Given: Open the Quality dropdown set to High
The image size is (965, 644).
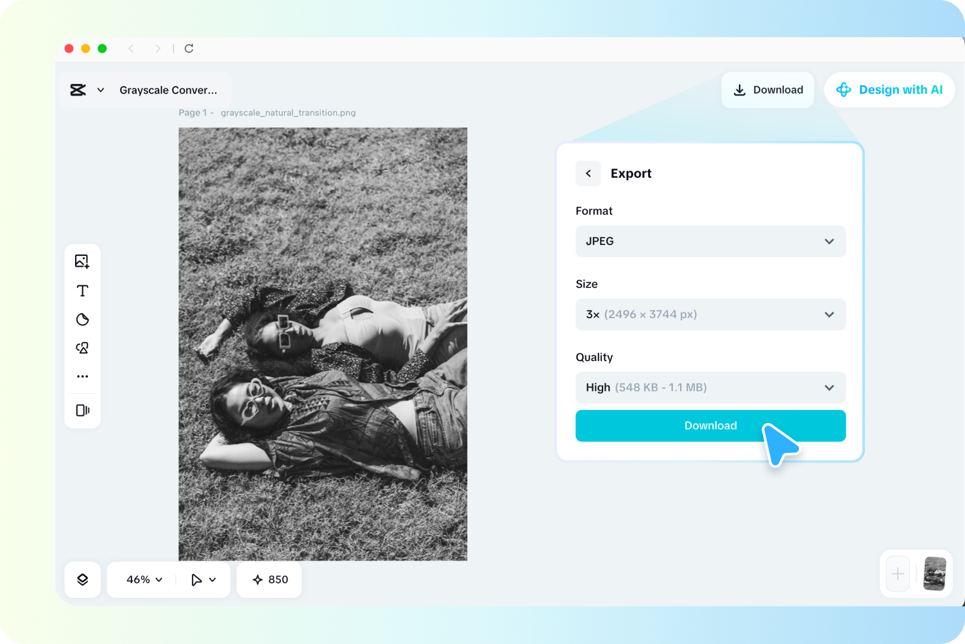Looking at the screenshot, I should point(710,387).
